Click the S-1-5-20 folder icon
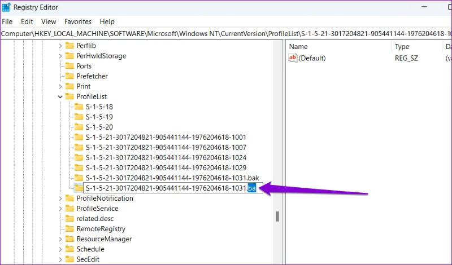 coord(79,127)
